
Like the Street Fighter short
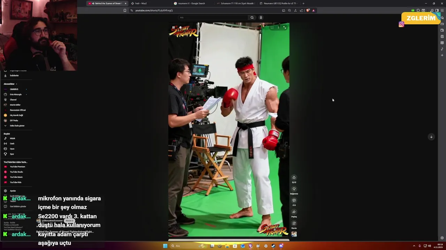(x=294, y=177)
